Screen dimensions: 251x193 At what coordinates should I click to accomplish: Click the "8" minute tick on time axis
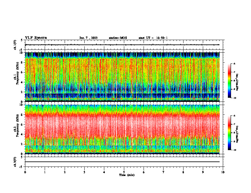tap(183, 172)
